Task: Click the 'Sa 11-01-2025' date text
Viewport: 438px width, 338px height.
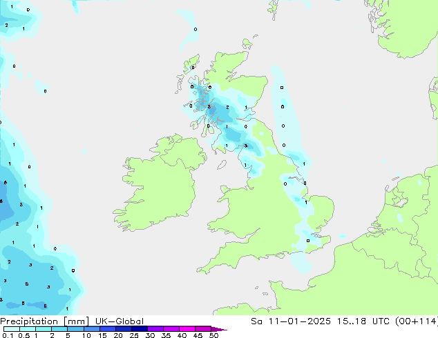Action: click(x=291, y=321)
